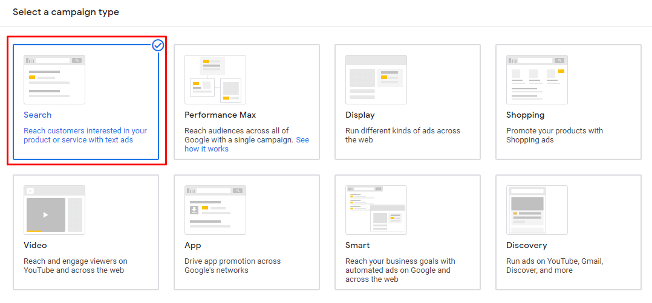
Task: Click the Smart campaign illustration icon
Action: 376,210
